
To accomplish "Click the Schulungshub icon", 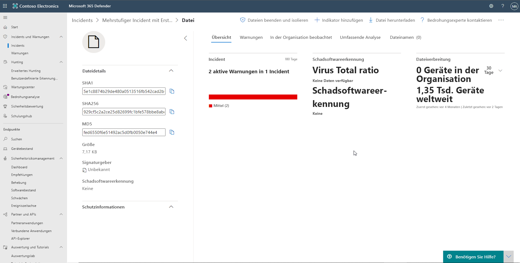I will click(x=5, y=116).
